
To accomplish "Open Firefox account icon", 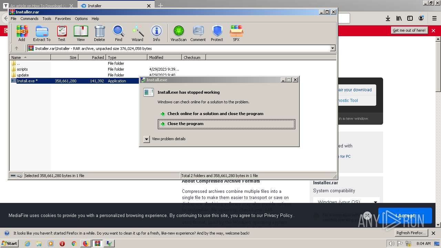I will pyautogui.click(x=421, y=18).
